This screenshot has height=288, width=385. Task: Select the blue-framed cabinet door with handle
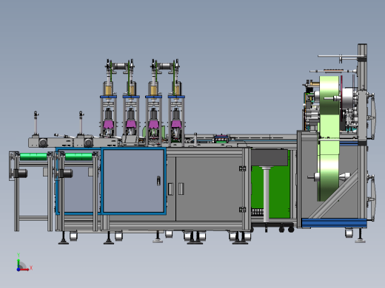point(133,181)
